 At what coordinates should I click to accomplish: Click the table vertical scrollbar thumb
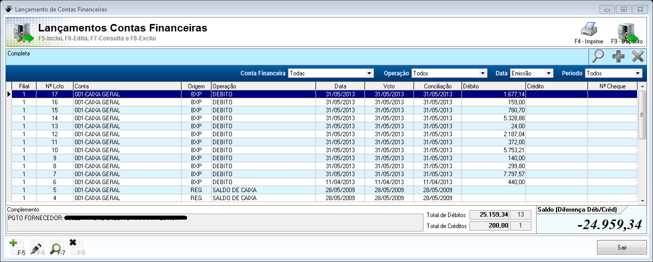pyautogui.click(x=642, y=114)
